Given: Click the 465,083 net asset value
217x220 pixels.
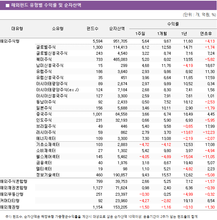Looking at the screenshot, I should coord(120,59).
